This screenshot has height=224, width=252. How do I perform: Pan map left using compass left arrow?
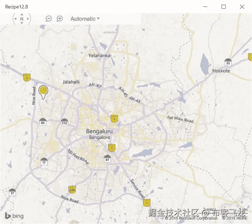(15, 19)
